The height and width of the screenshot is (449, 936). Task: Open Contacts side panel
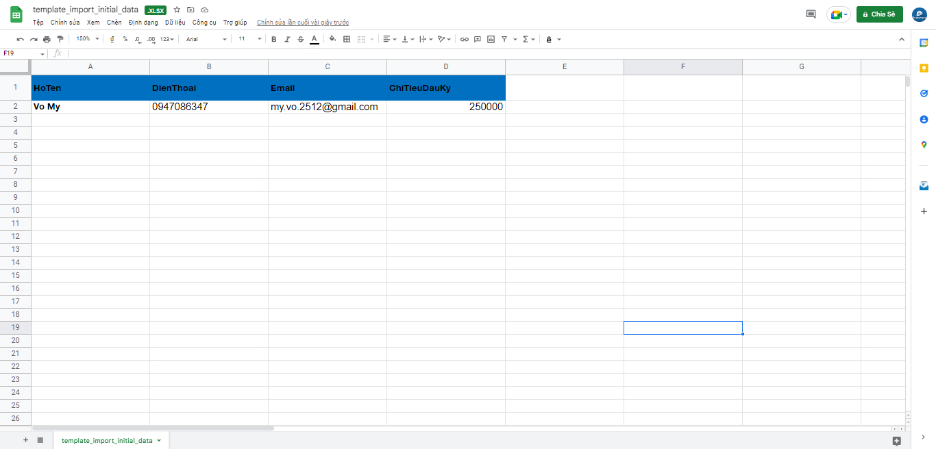tap(924, 119)
